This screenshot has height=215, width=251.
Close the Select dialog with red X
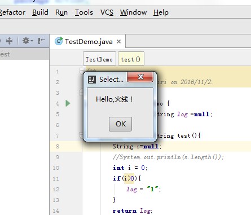coord(140,77)
